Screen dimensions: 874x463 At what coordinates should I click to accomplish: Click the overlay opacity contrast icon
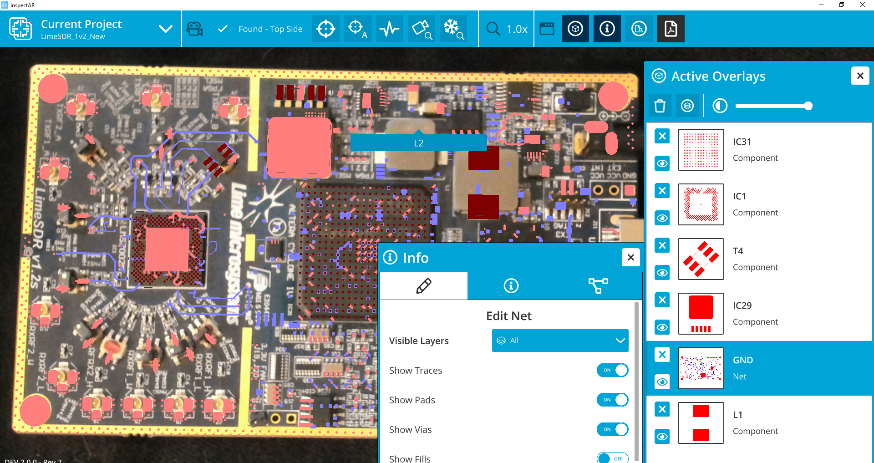720,106
